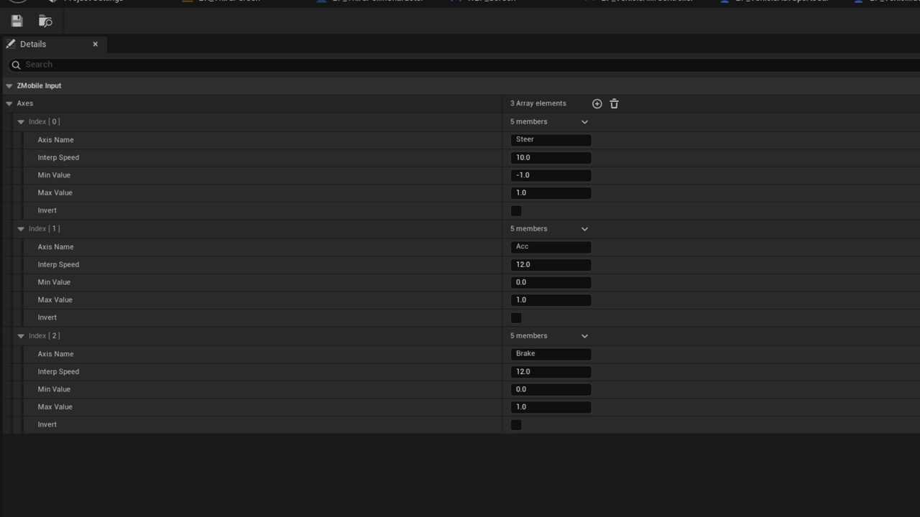Select the '3 Array elements' text
The image size is (920, 517).
(538, 103)
